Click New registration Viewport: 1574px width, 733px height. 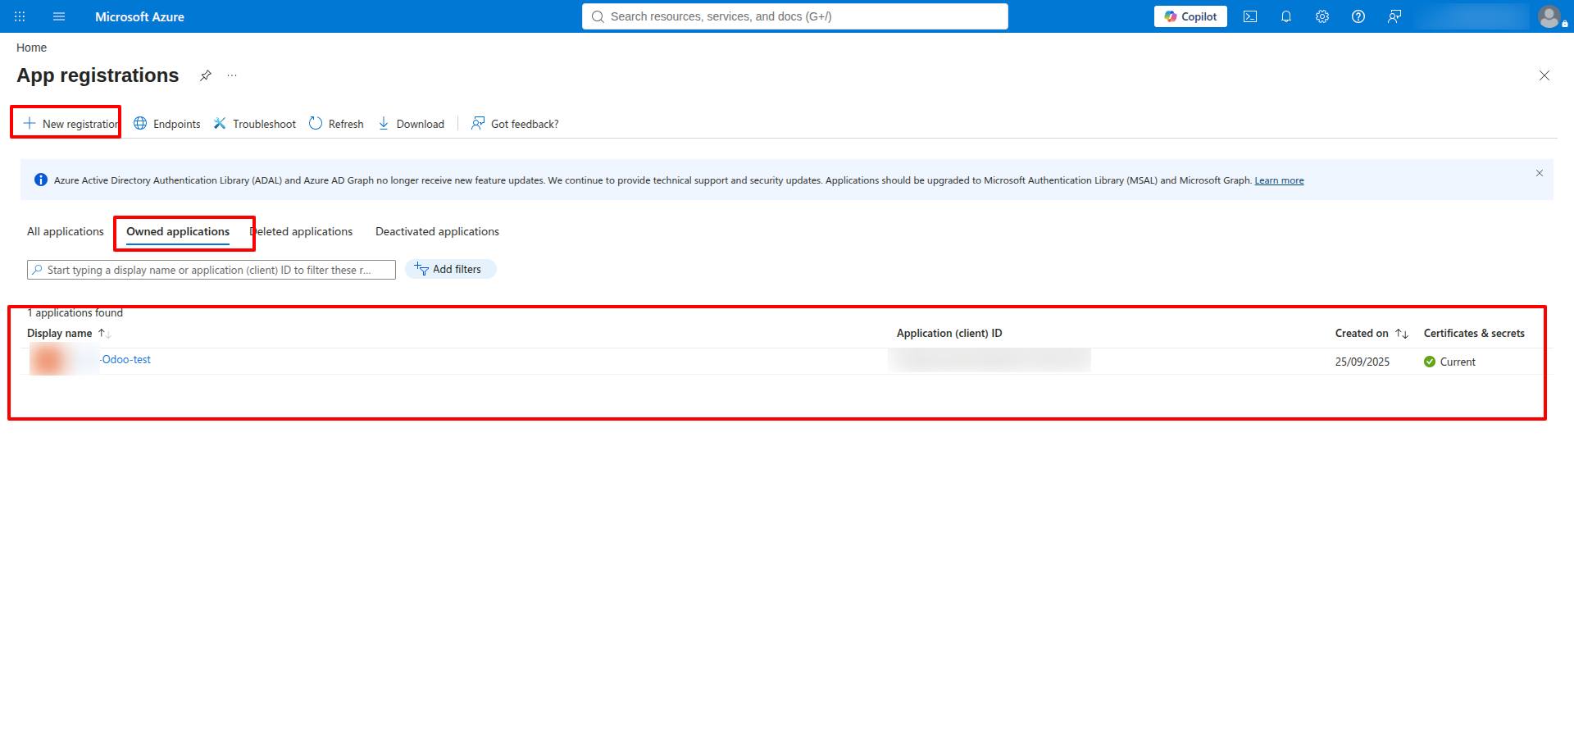(x=71, y=124)
